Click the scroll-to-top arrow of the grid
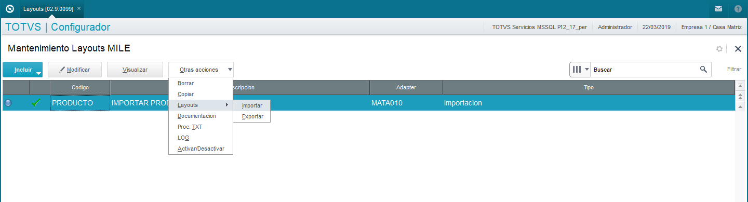The height and width of the screenshot is (202, 748). click(741, 86)
